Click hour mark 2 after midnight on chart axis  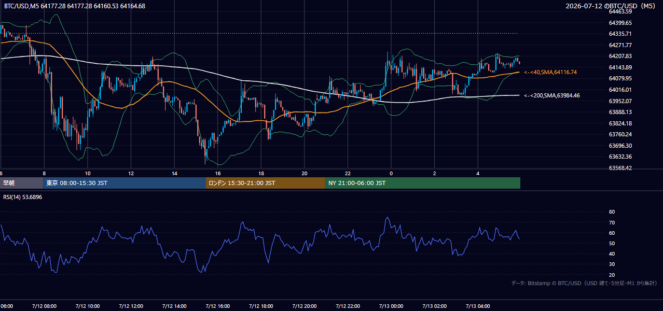click(x=434, y=173)
